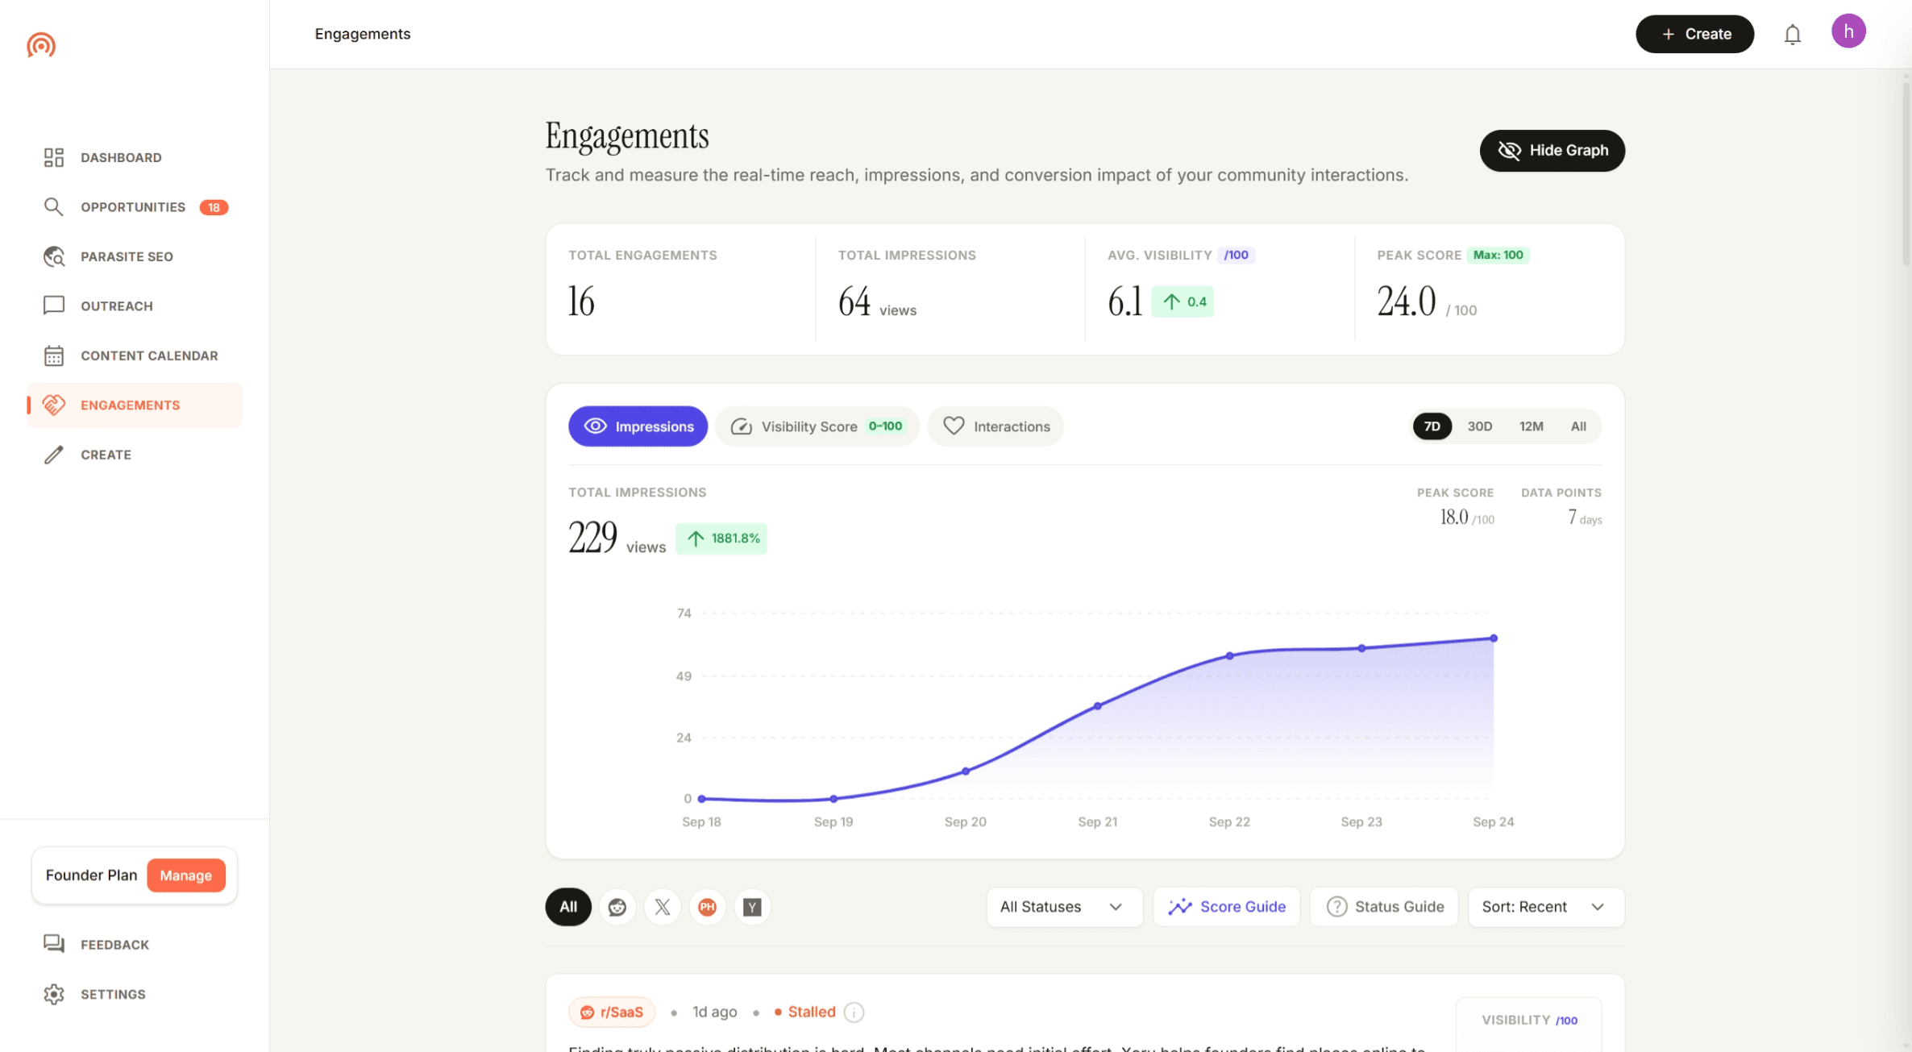This screenshot has height=1052, width=1912.
Task: Hide the graph with Hide Graph toggle
Action: [x=1552, y=151]
